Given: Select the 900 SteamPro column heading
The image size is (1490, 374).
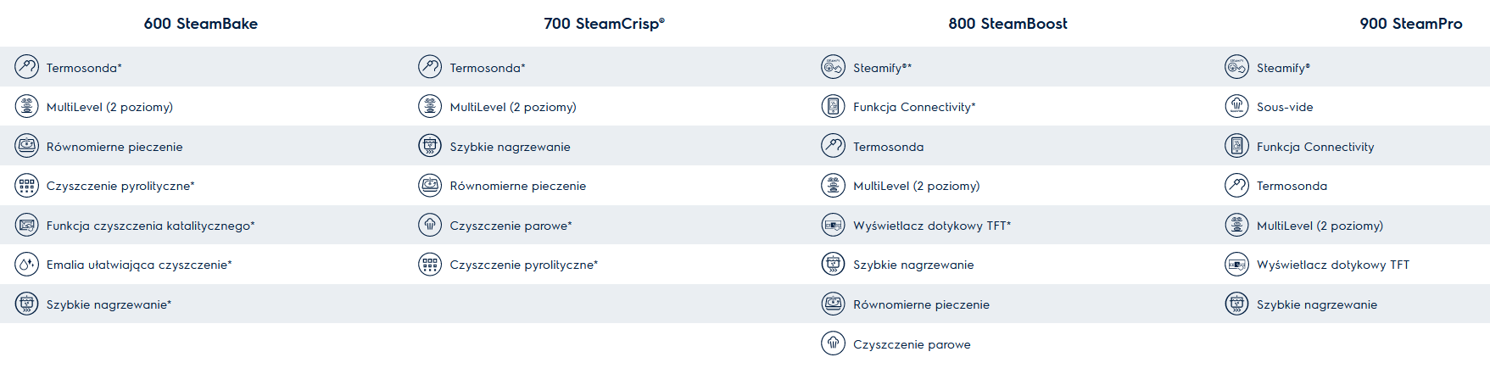Looking at the screenshot, I should coord(1410,24).
